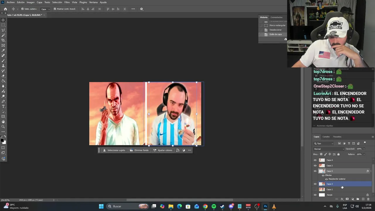Click the foreground color swatch

2,141
